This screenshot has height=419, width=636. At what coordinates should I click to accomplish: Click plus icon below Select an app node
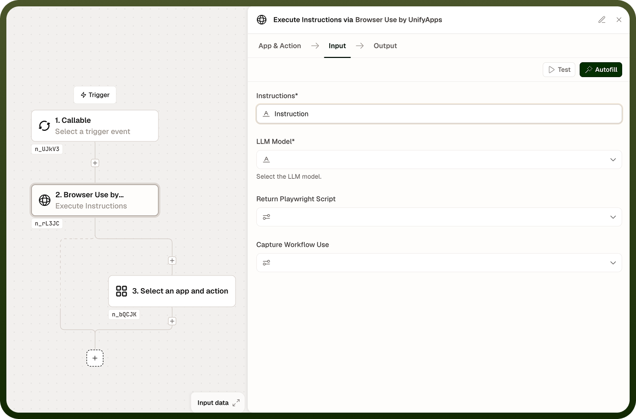(x=172, y=321)
